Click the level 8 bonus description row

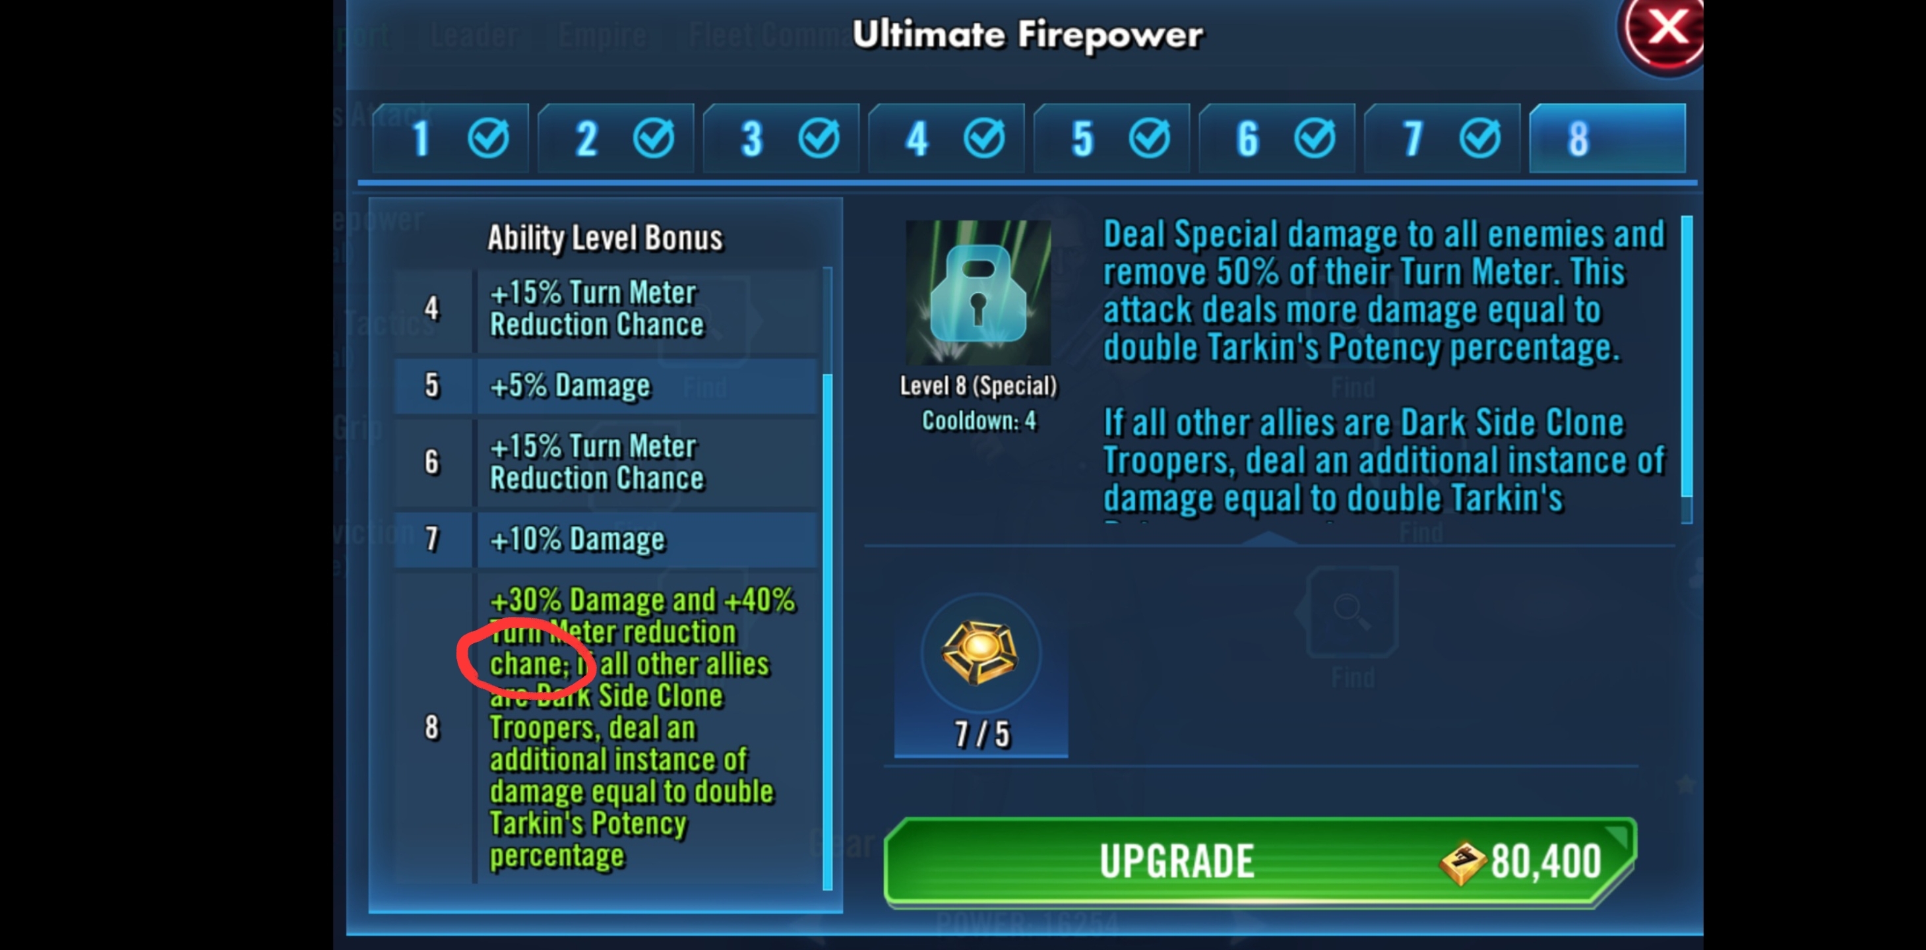[606, 728]
